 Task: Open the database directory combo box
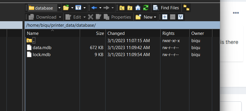[45, 8]
